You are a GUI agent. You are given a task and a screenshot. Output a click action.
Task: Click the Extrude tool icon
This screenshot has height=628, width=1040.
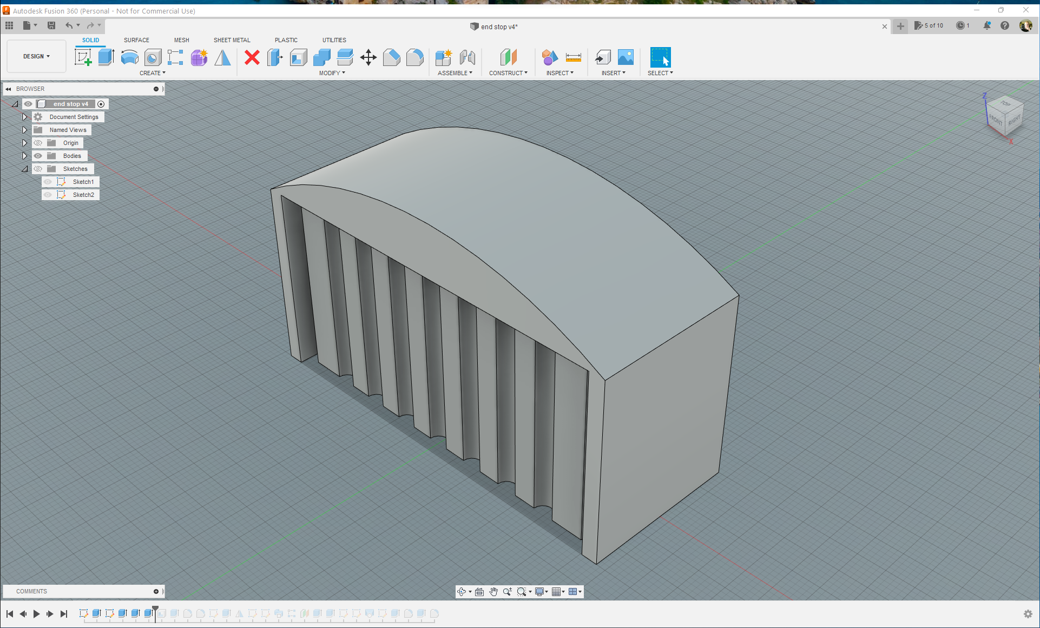tap(106, 58)
